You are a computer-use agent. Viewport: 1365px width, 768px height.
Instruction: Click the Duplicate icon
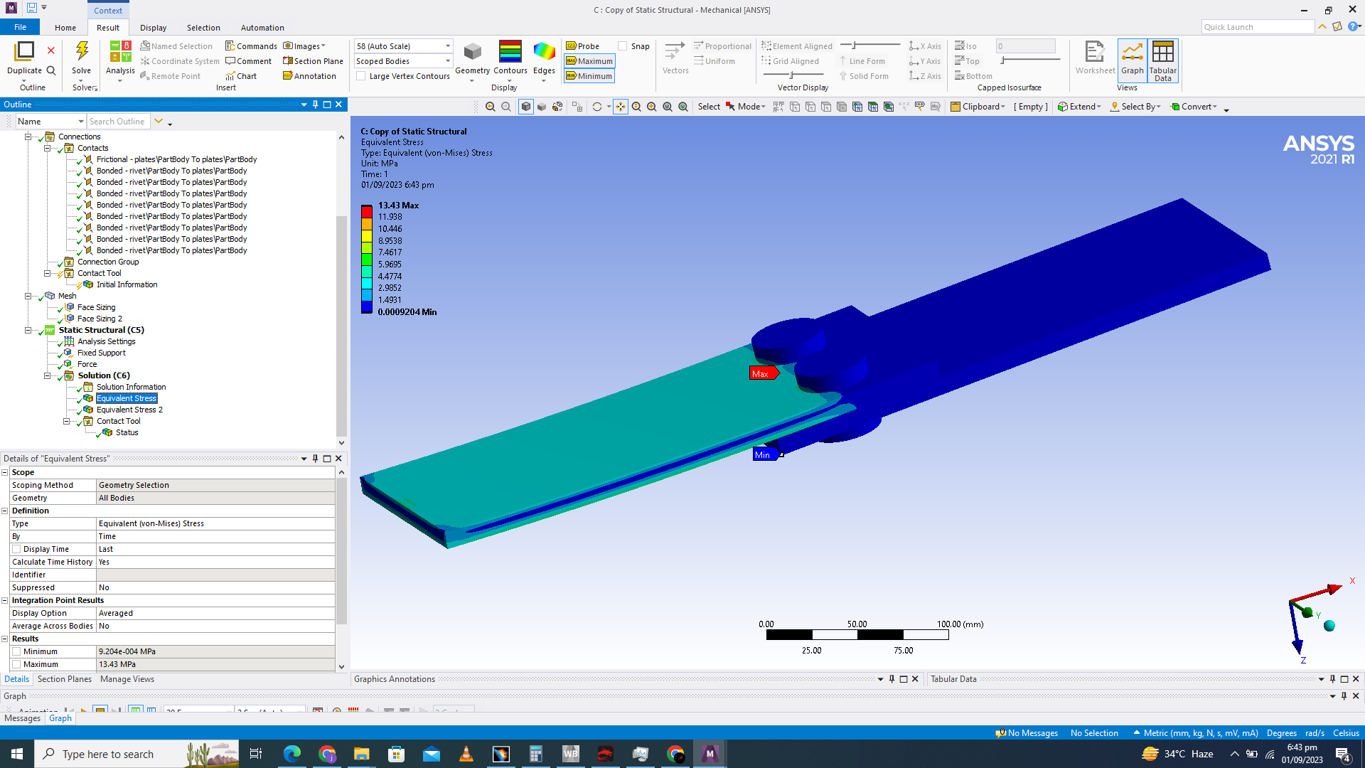pos(24,50)
